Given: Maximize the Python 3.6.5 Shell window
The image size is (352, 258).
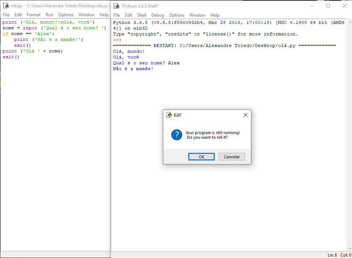Looking at the screenshot, I should point(328,6).
